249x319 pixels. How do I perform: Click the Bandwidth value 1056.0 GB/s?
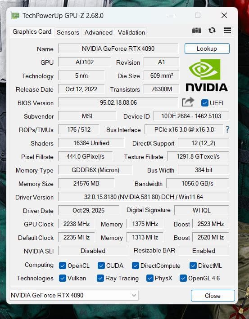(x=198, y=183)
